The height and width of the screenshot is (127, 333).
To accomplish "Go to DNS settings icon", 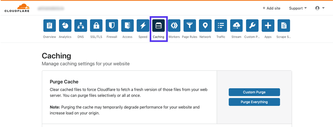I will click(81, 26).
